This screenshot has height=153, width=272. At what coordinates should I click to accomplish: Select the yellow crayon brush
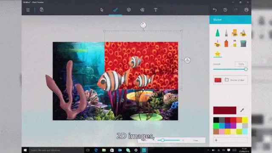[x=235, y=43]
